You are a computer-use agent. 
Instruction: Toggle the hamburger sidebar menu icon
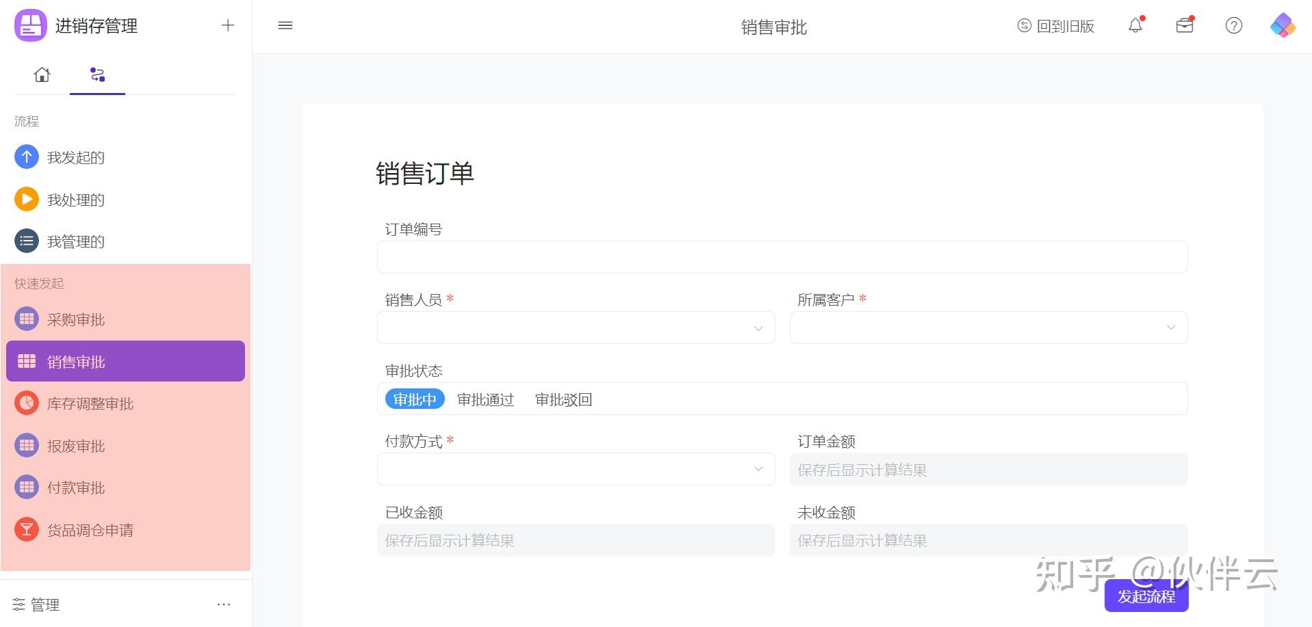pos(285,26)
